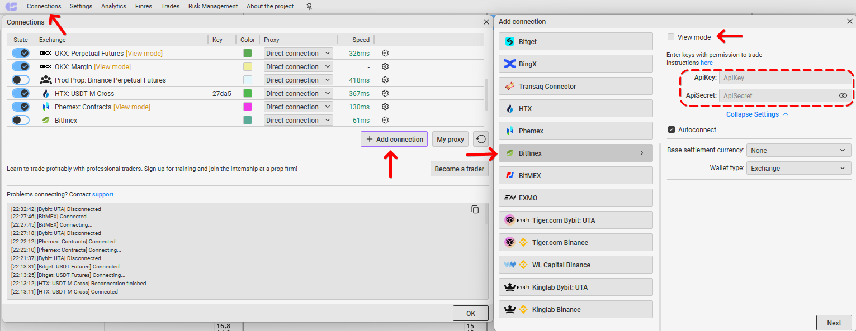Open settings gear for Prod Prop Binance row
Image resolution: width=856 pixels, height=331 pixels.
385,80
